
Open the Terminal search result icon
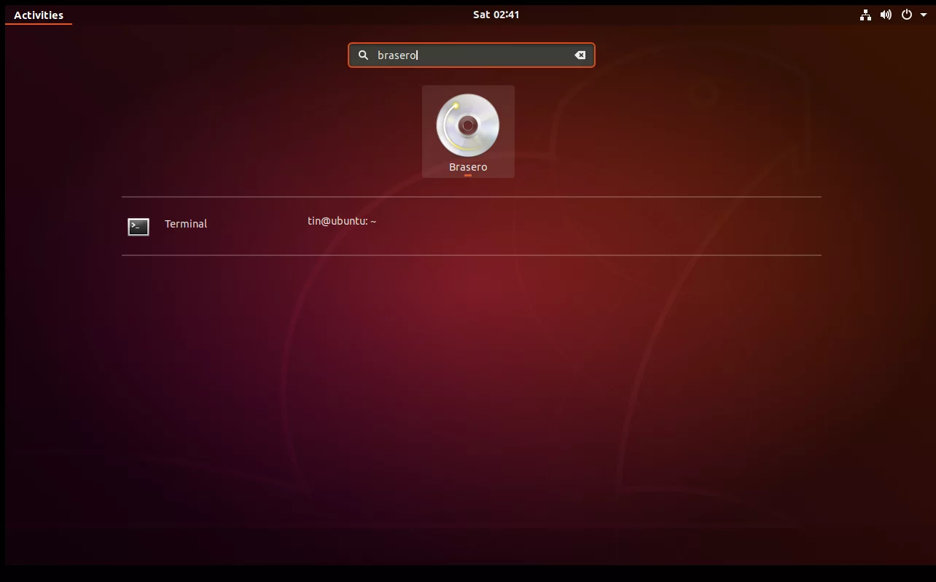pos(139,227)
